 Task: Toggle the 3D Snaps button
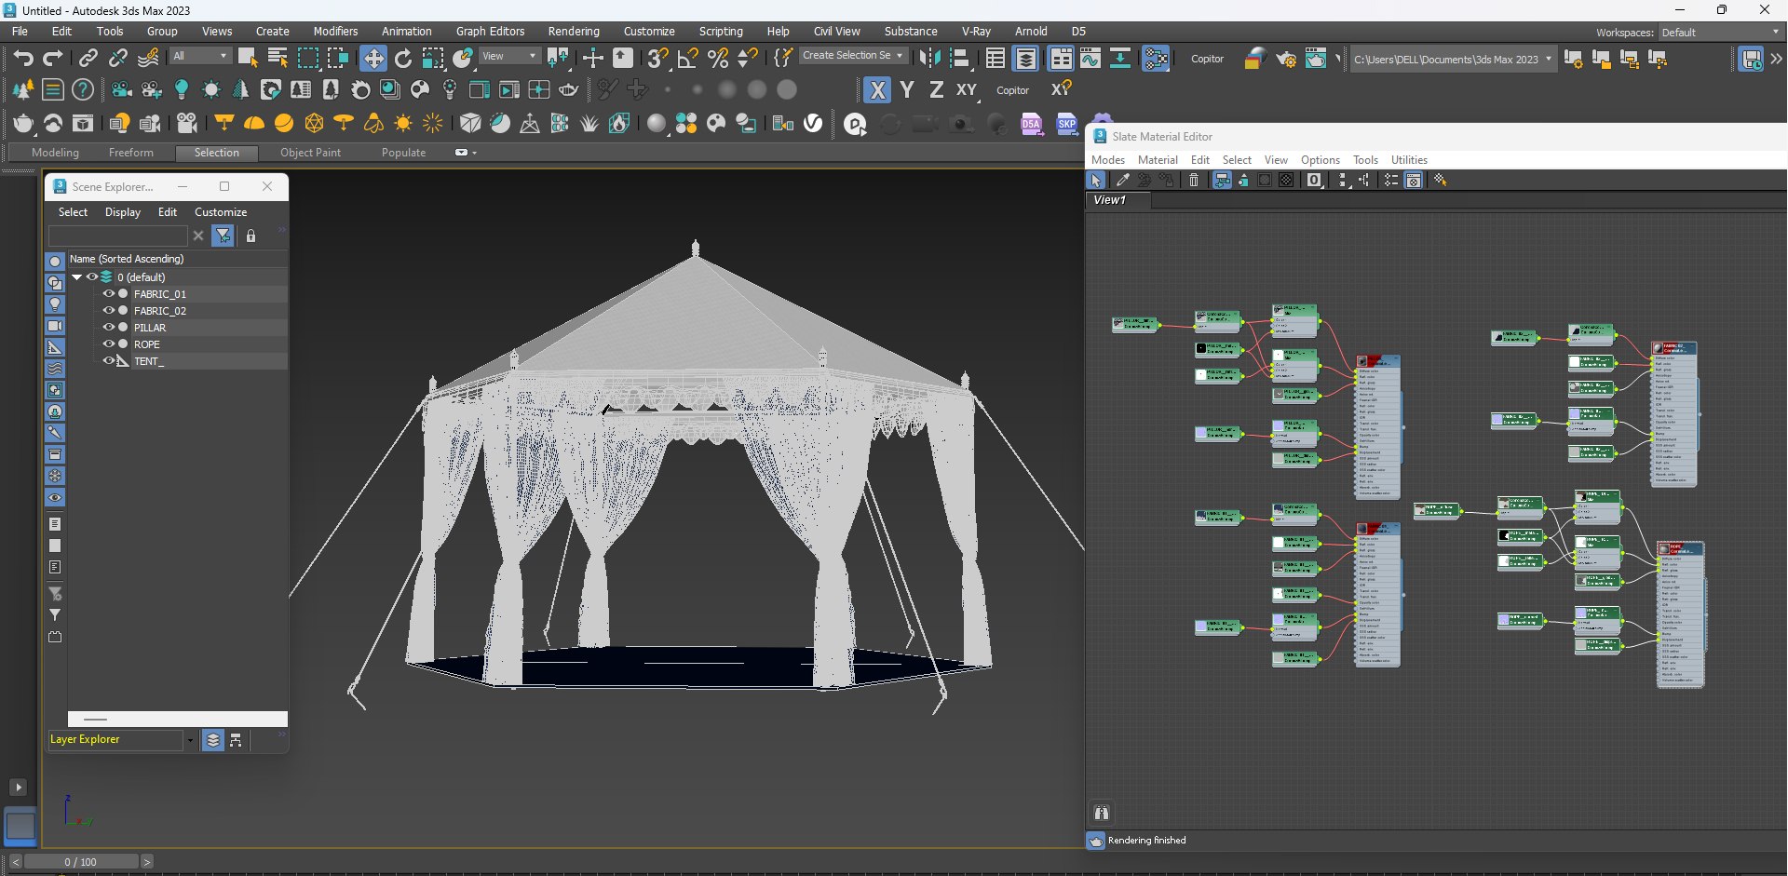657,59
